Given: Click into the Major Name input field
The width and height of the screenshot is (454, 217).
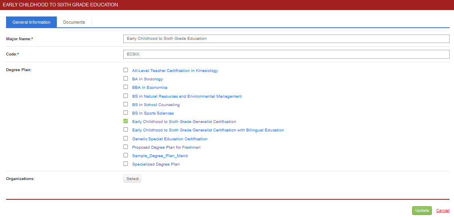Looking at the screenshot, I should pos(286,39).
